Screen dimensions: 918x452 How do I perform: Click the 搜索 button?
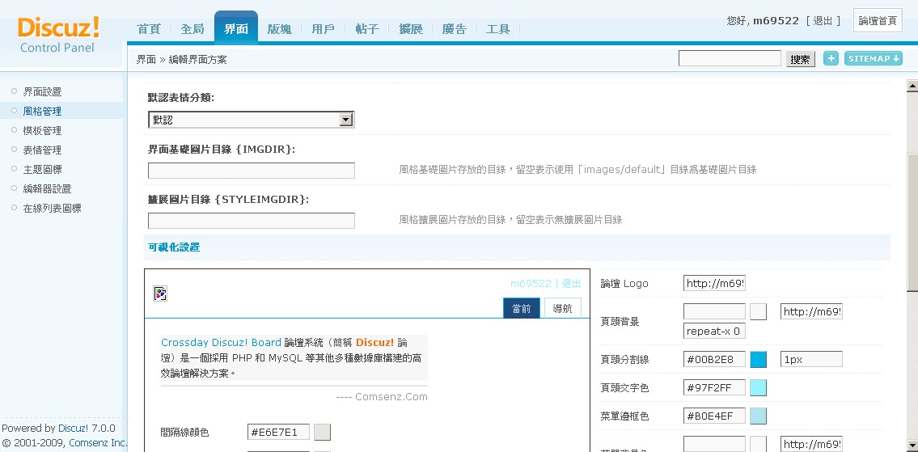coord(800,59)
